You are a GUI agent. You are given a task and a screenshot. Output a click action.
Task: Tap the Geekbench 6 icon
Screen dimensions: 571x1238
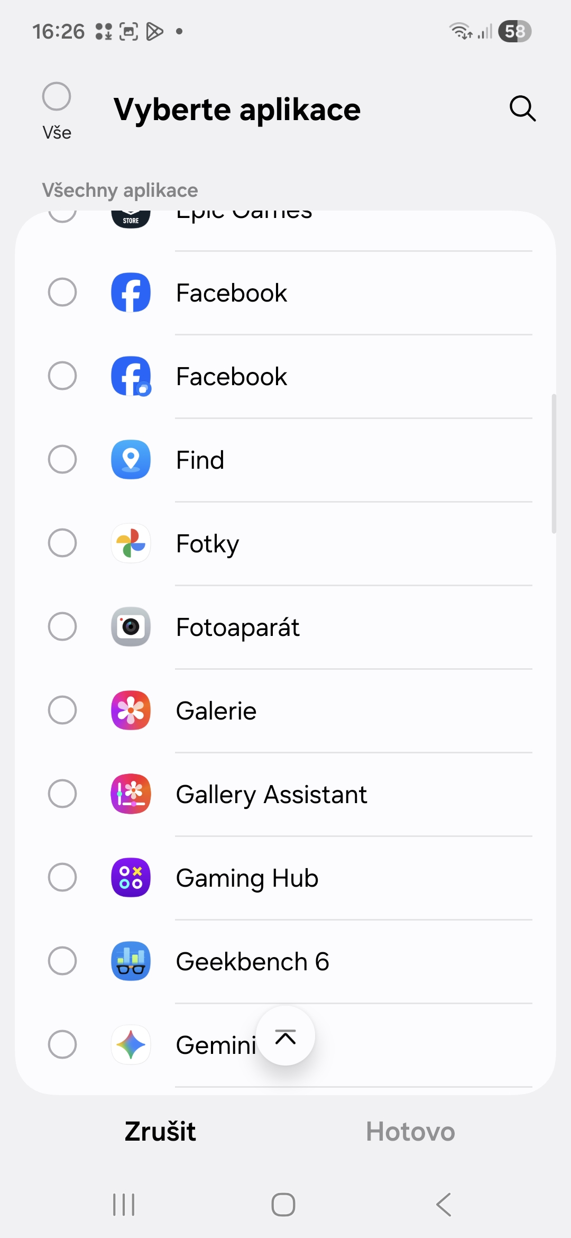(x=131, y=961)
